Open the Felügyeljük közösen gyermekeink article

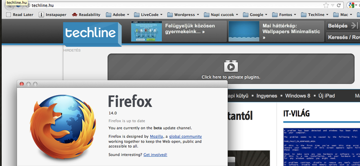point(190,29)
